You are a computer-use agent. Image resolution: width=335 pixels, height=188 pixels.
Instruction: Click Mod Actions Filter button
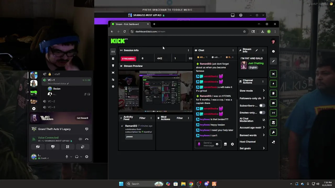(180, 118)
